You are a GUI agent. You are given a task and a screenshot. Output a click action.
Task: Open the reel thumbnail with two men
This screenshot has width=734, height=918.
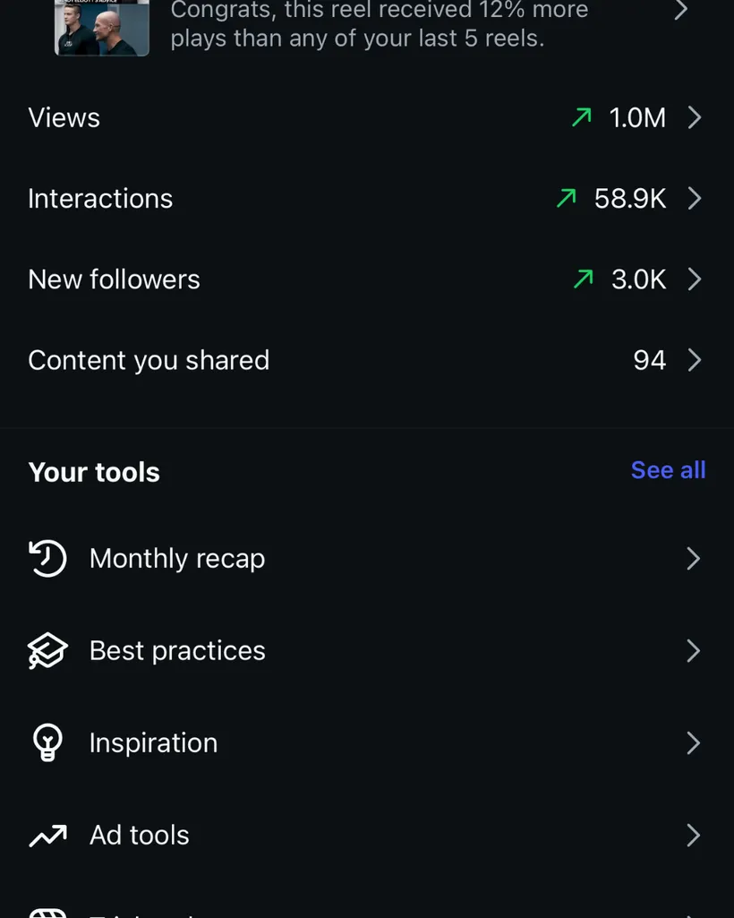coord(102,28)
